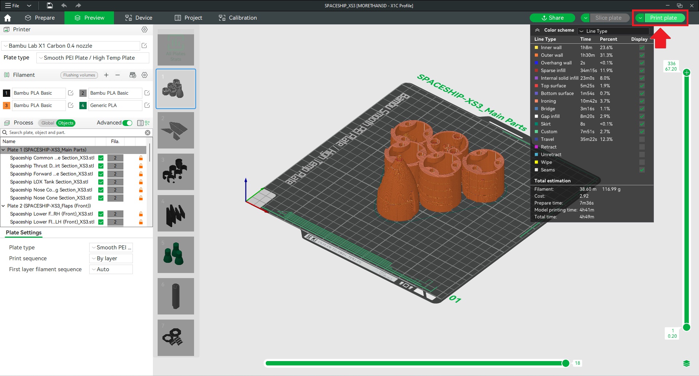
Task: Collapse the Plate 1 tree entry
Action: [4, 150]
